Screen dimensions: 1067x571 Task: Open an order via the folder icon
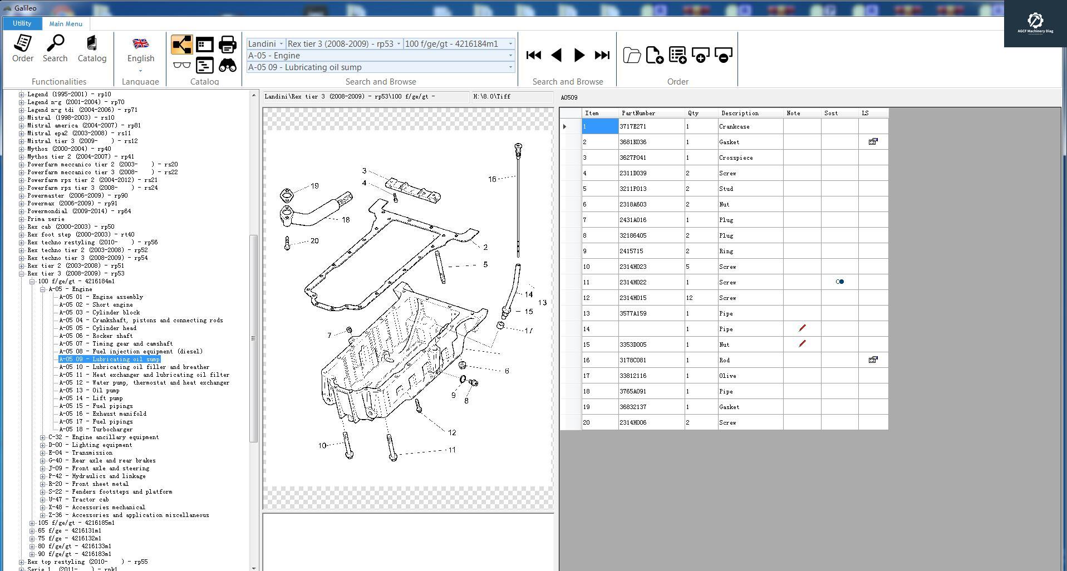(x=632, y=56)
